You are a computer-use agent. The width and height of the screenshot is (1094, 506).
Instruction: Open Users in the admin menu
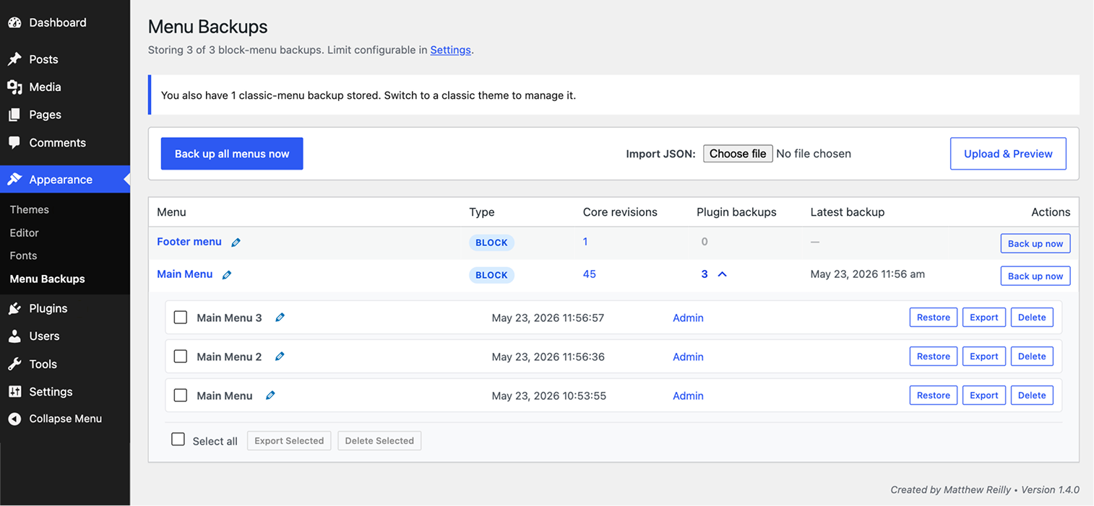click(44, 336)
